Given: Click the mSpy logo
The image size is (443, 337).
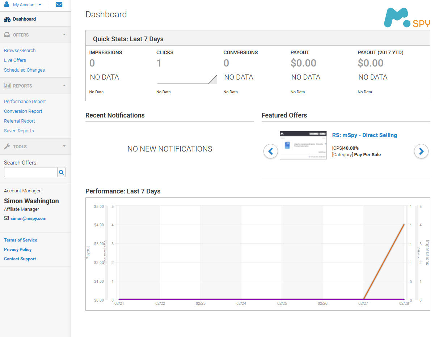Looking at the screenshot, I should pyautogui.click(x=407, y=18).
